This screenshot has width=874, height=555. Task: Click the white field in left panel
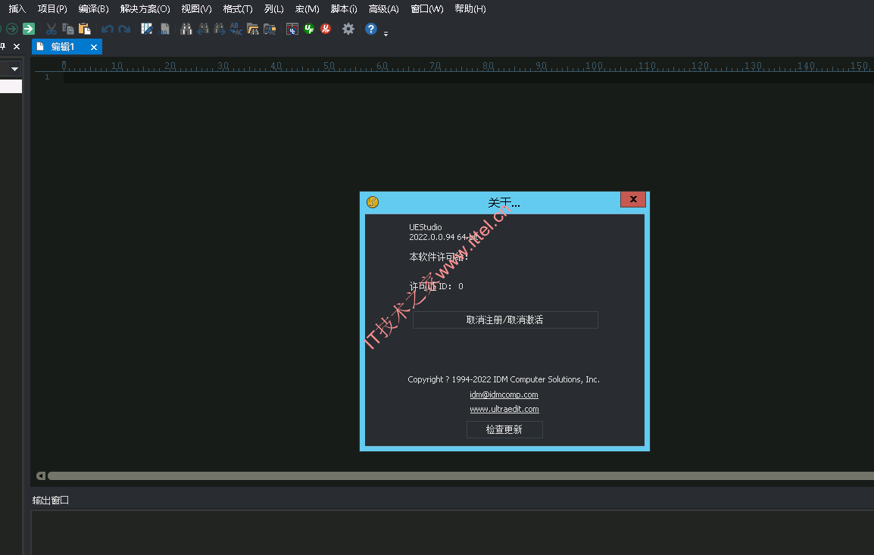pyautogui.click(x=11, y=86)
